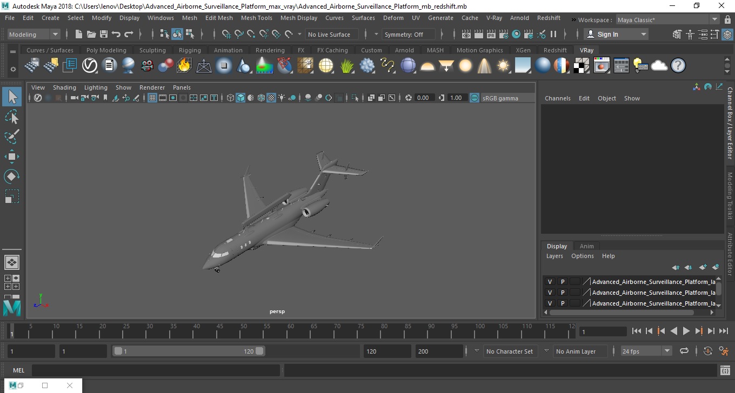The image size is (735, 393).
Task: Click the New Scene icon
Action: click(79, 34)
